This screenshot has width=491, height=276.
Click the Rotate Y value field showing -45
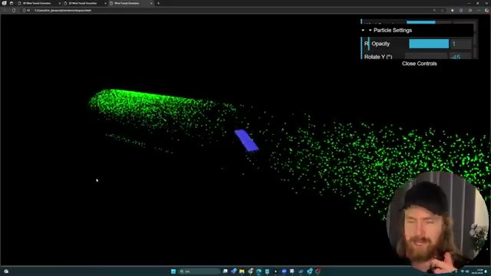coord(460,56)
